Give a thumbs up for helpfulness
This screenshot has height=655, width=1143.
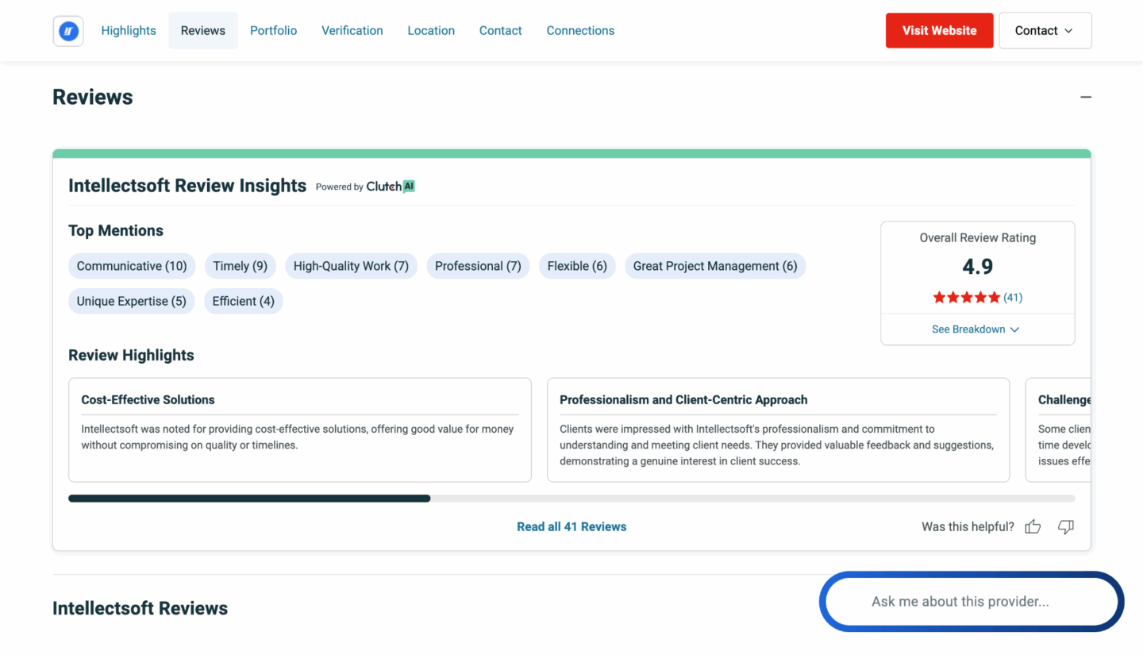[1033, 526]
